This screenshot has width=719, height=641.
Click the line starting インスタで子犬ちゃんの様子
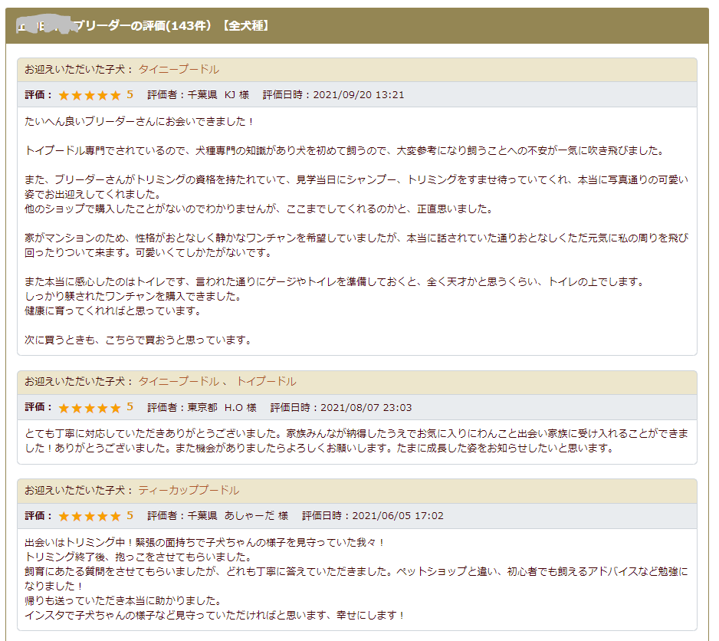click(215, 615)
